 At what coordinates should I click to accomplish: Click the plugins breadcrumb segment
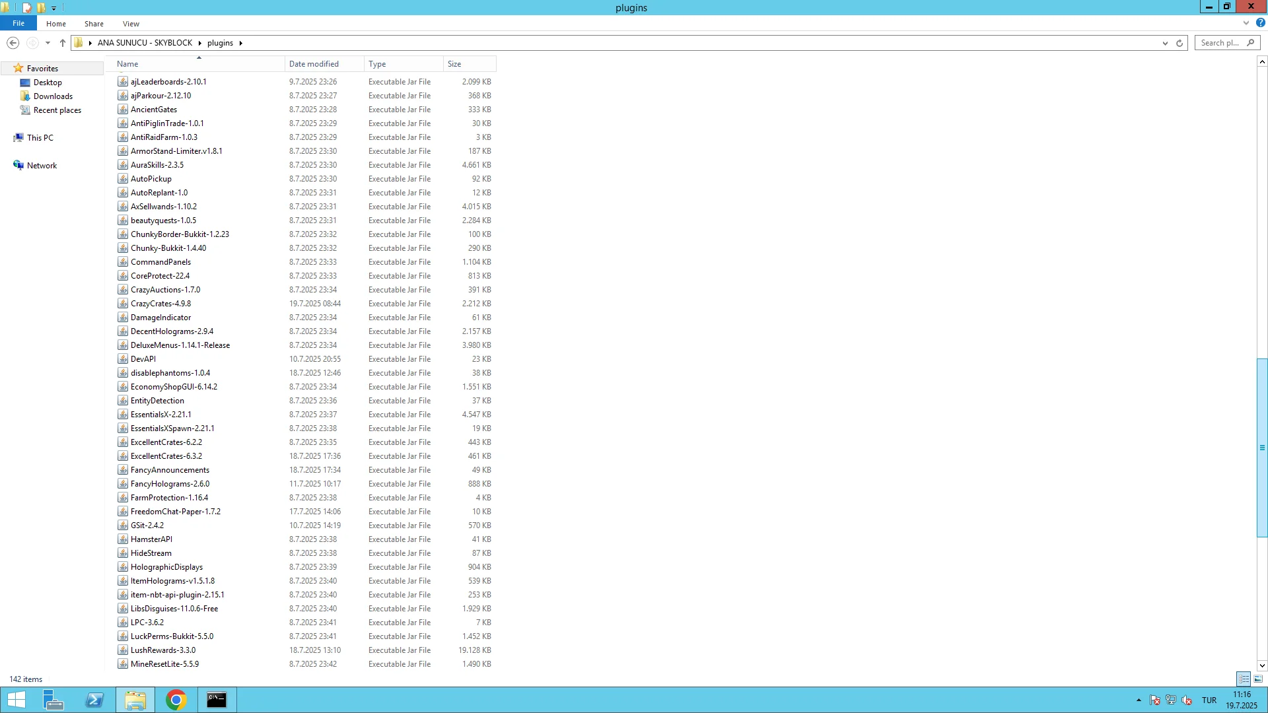pyautogui.click(x=220, y=43)
